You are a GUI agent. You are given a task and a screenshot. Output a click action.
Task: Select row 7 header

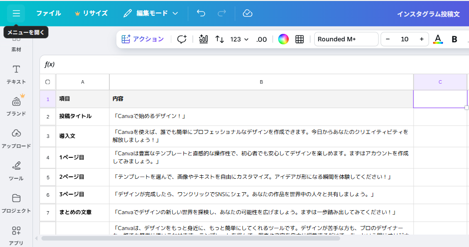48,213
